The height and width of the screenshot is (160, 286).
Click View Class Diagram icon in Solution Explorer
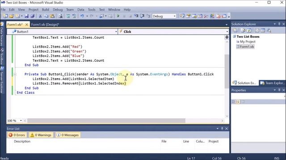(269, 31)
